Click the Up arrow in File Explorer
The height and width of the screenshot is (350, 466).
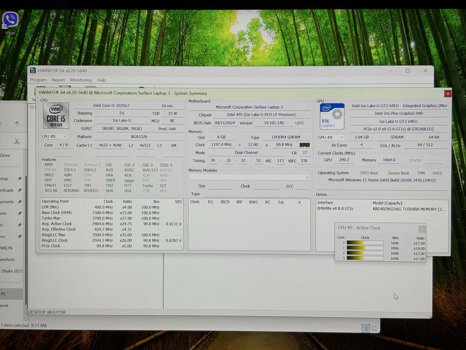17,123
